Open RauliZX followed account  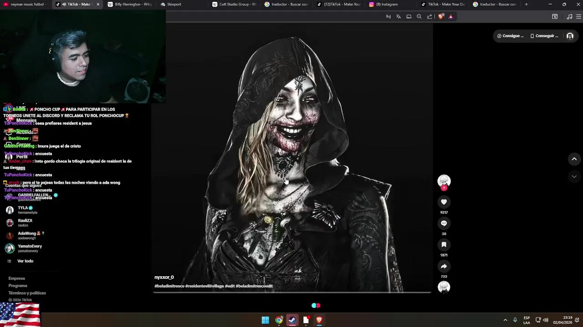pyautogui.click(x=25, y=223)
